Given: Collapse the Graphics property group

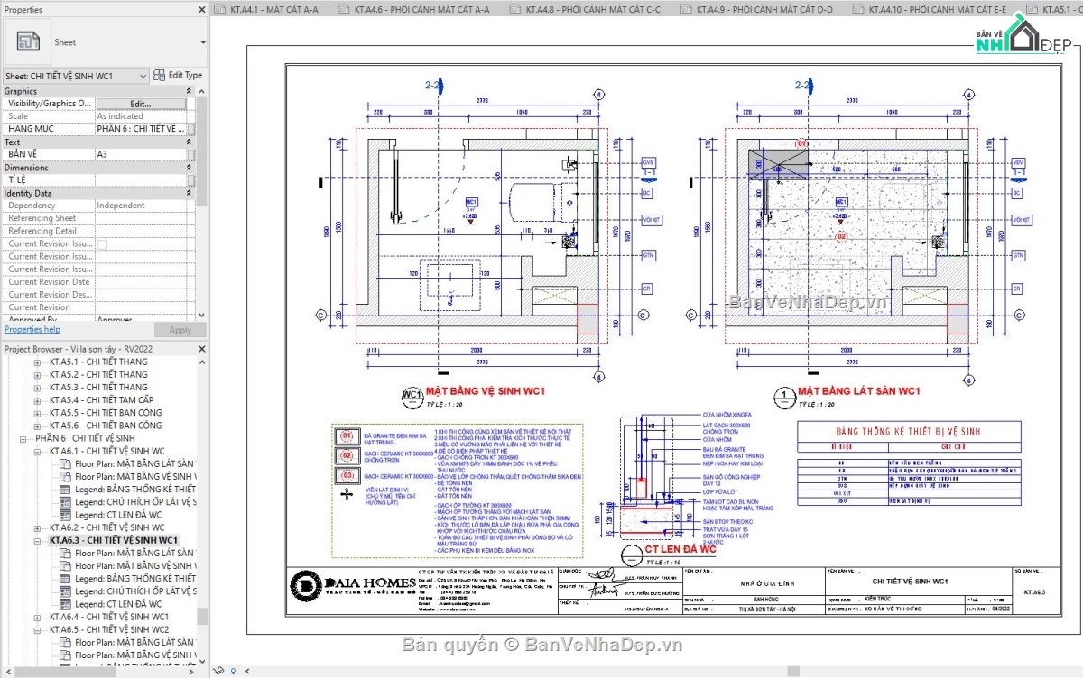Looking at the screenshot, I should coord(189,91).
